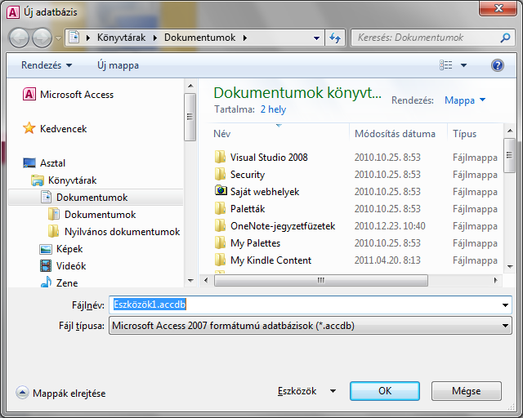
Task: Click the Könyvtárak library folder icon
Action: click(x=38, y=180)
